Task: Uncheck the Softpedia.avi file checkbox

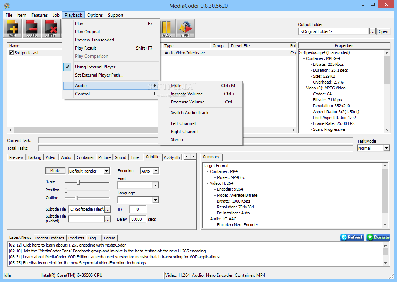Action: click(11, 52)
